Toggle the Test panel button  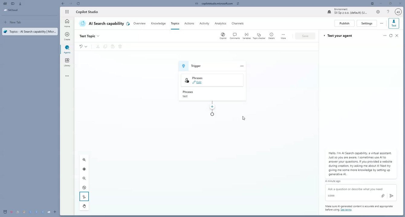click(x=394, y=23)
